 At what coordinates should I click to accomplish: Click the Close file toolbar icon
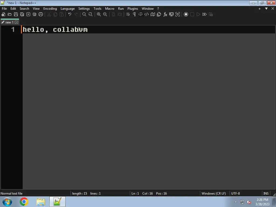tap(28, 15)
